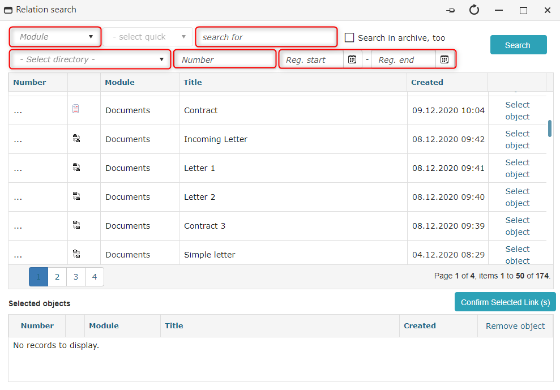The width and height of the screenshot is (560, 390).
Task: Sort results by Module column header
Action: click(x=119, y=83)
